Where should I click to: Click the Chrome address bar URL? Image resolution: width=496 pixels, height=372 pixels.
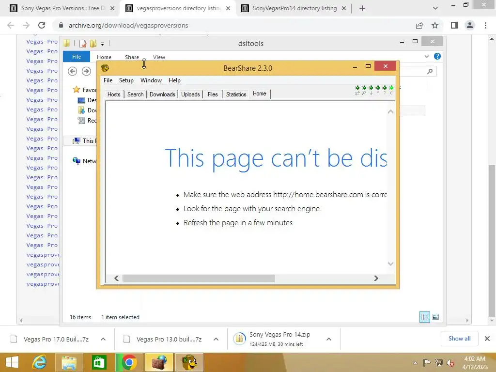(x=128, y=25)
